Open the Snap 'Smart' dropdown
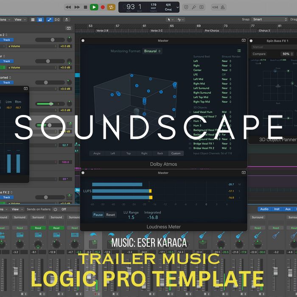 point(270,20)
